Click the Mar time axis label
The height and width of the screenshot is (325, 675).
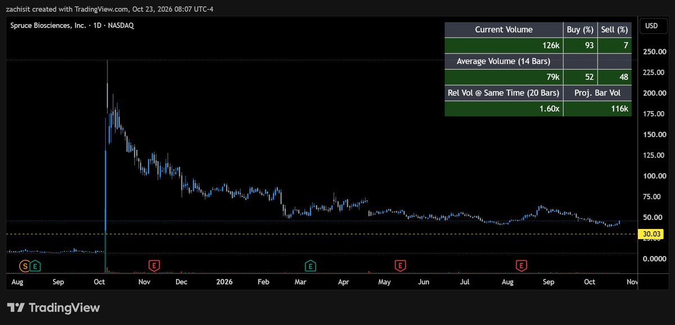pos(301,282)
